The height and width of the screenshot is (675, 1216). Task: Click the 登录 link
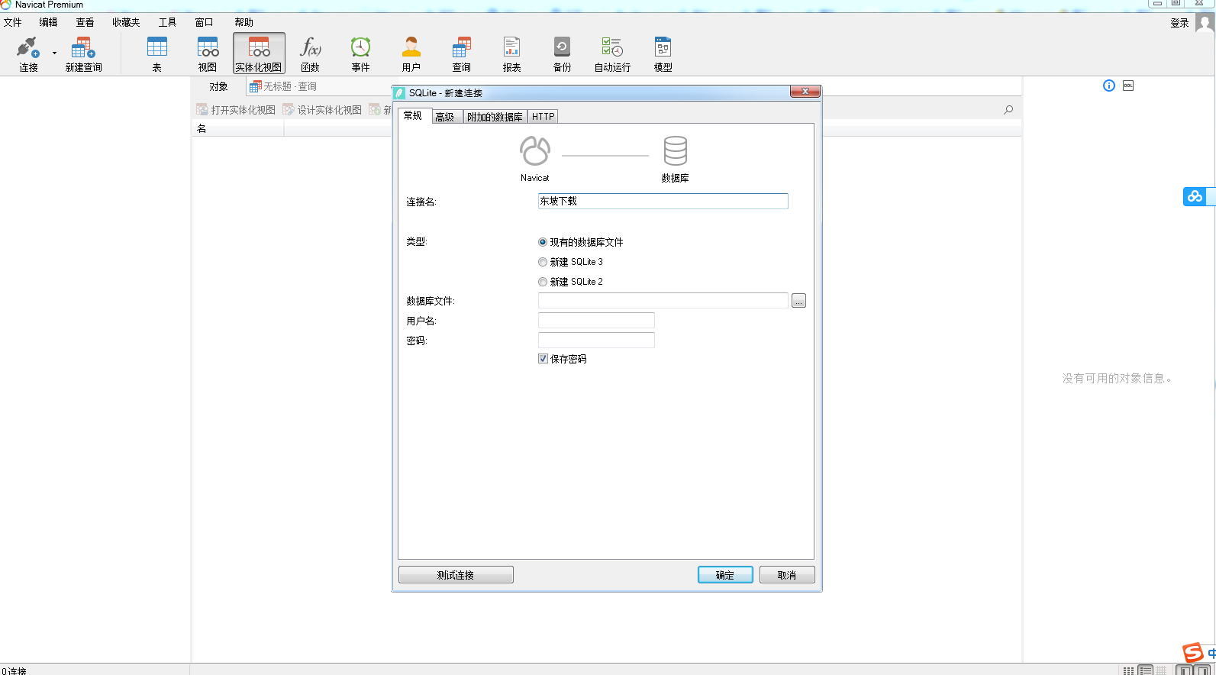[x=1179, y=23]
